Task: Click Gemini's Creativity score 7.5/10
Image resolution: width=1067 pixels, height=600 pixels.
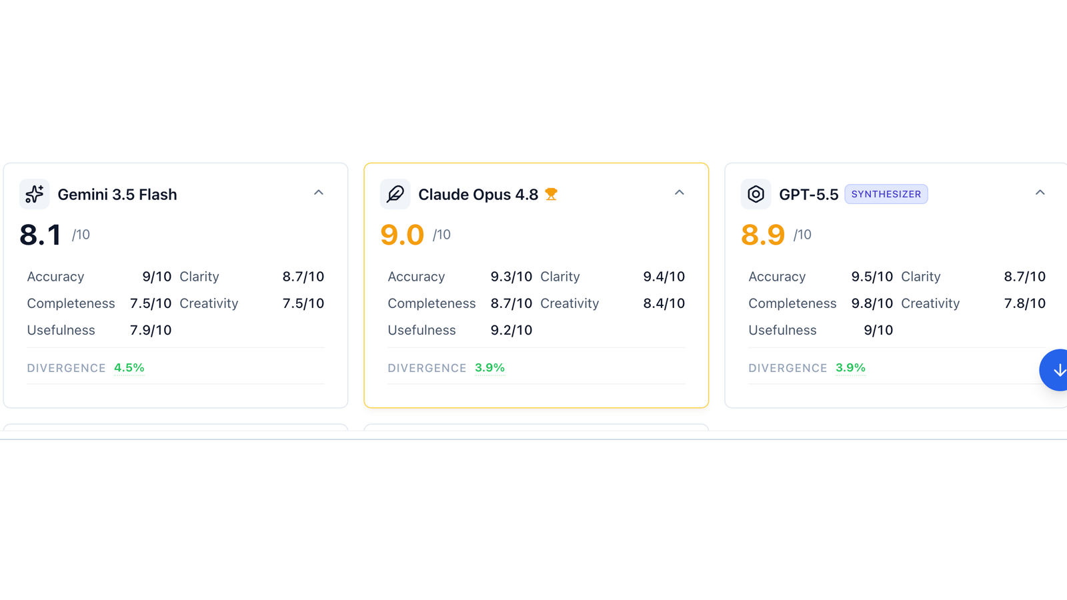Action: (x=303, y=303)
